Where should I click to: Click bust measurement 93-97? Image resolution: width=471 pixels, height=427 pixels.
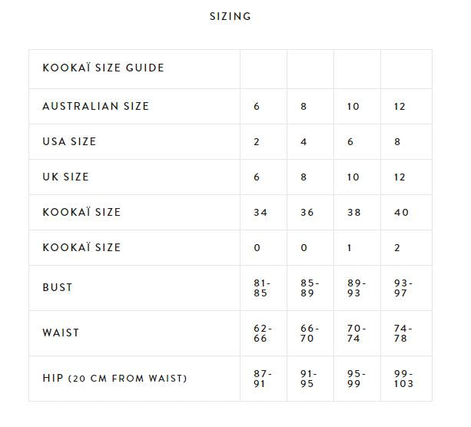point(403,287)
